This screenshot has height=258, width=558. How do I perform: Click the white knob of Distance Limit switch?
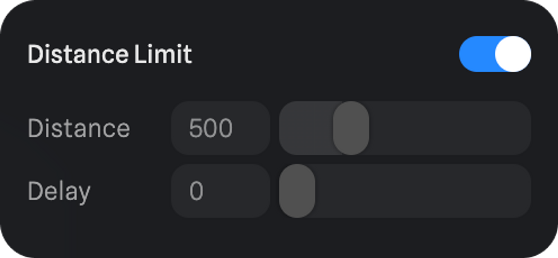[x=513, y=54]
